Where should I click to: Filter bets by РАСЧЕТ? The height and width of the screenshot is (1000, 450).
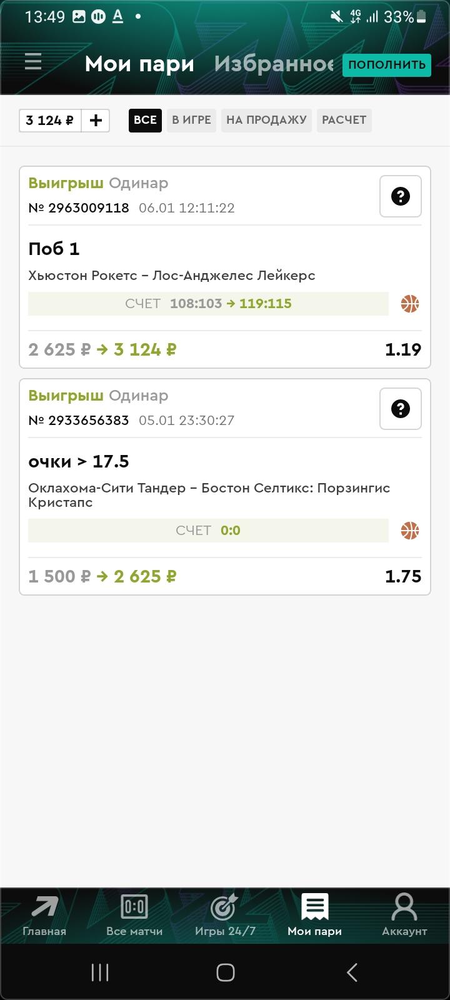344,120
